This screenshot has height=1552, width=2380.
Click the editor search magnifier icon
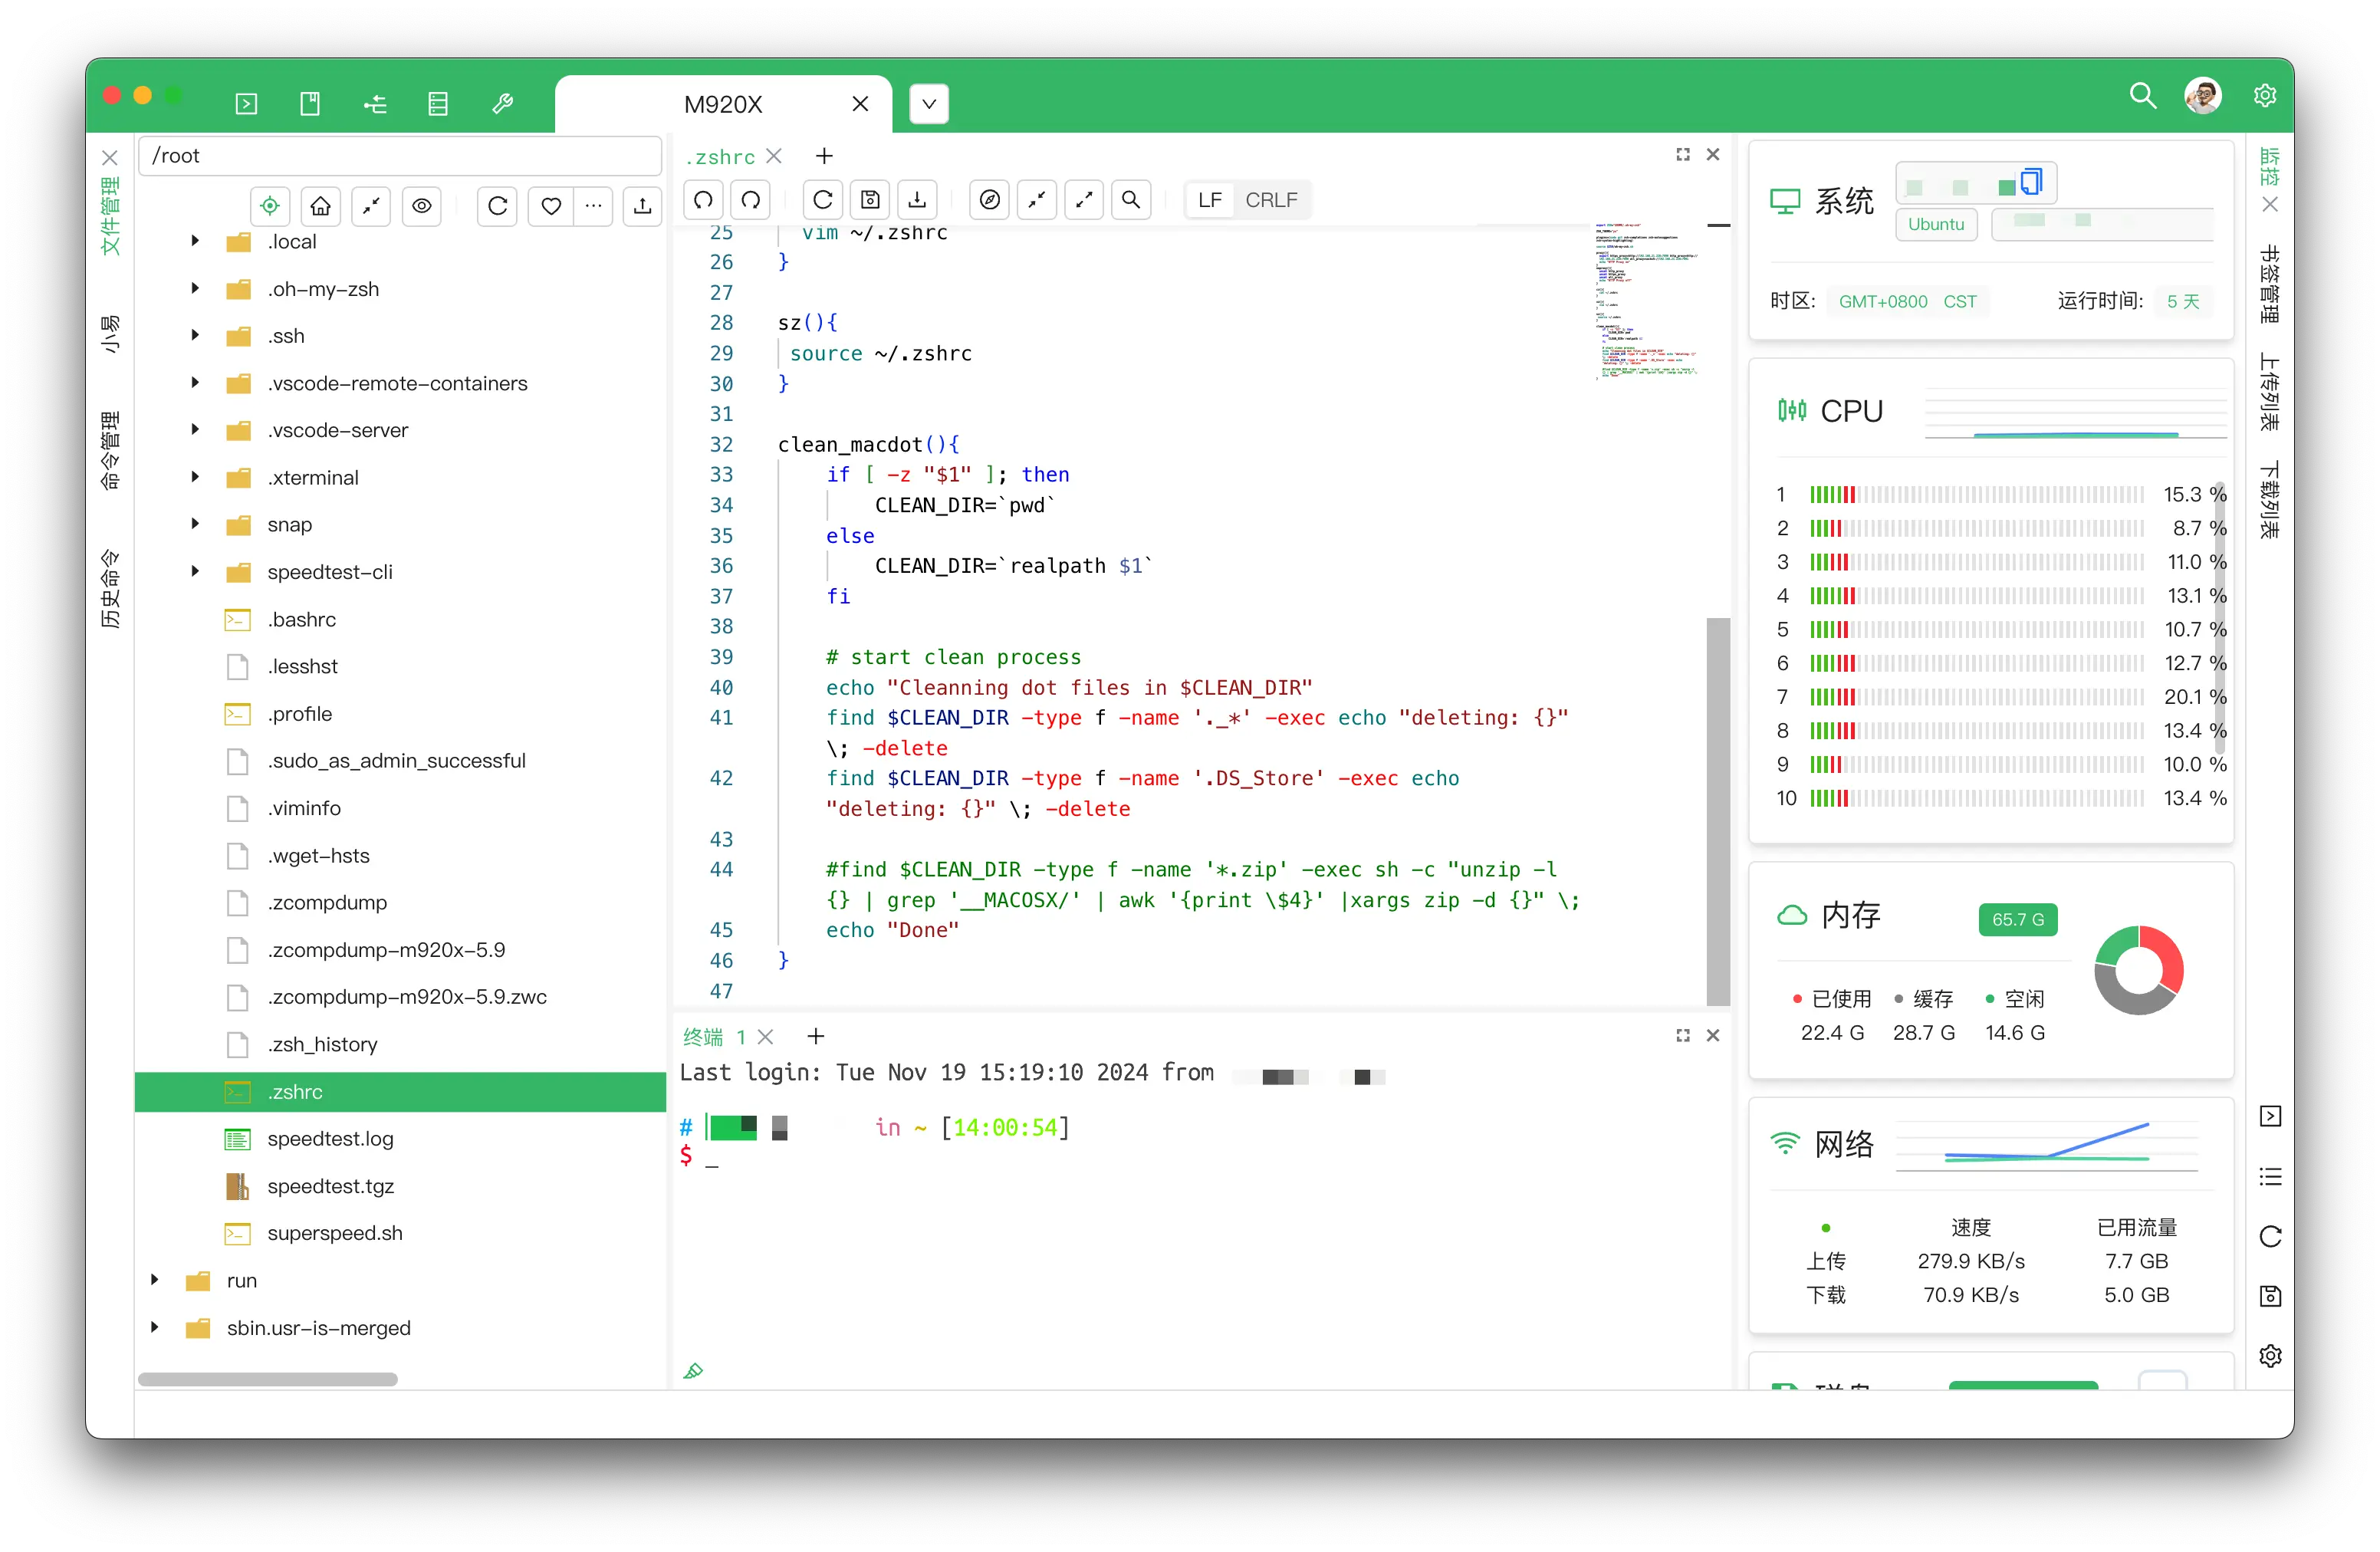click(x=1130, y=200)
